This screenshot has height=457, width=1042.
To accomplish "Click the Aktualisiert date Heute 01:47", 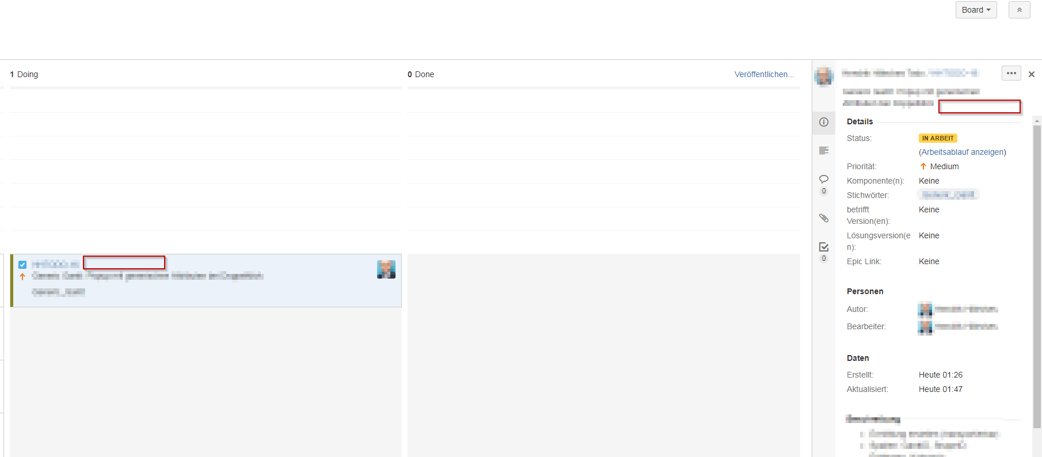I will point(941,389).
